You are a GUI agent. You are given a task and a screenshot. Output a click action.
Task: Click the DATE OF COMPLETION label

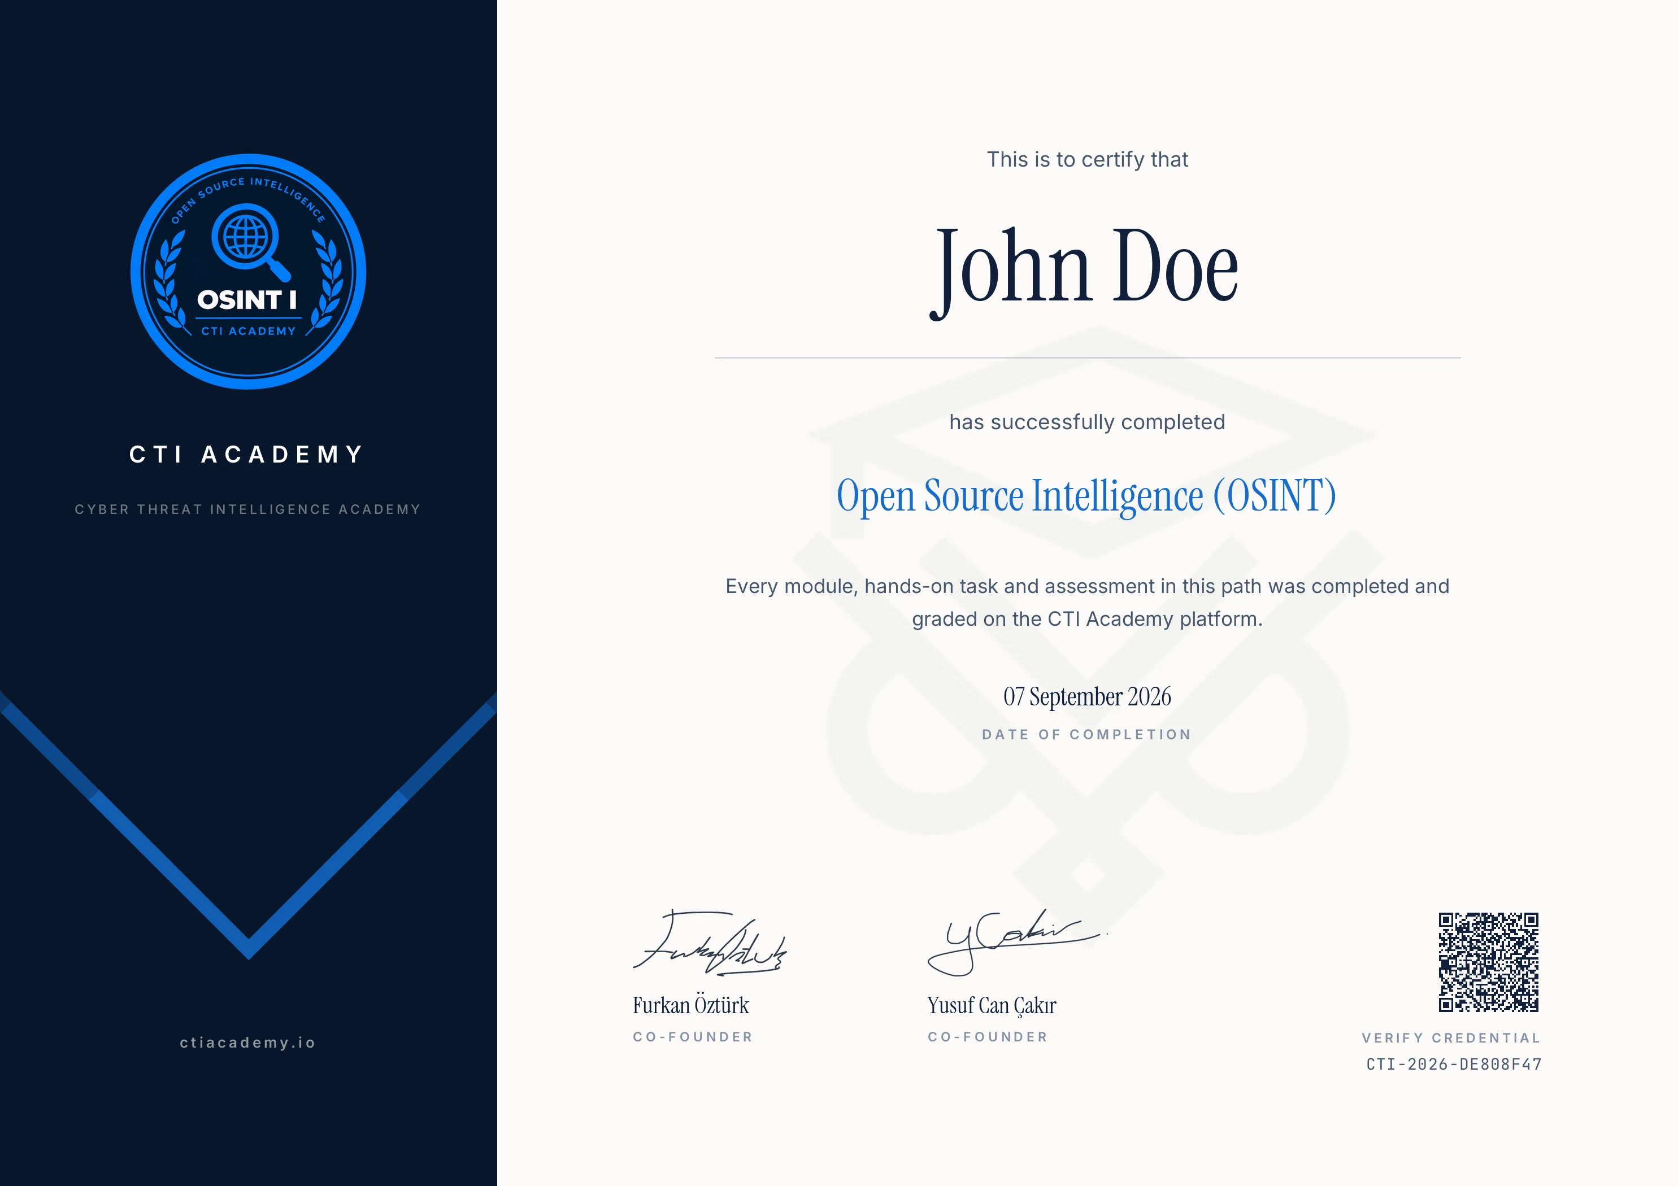(1087, 734)
